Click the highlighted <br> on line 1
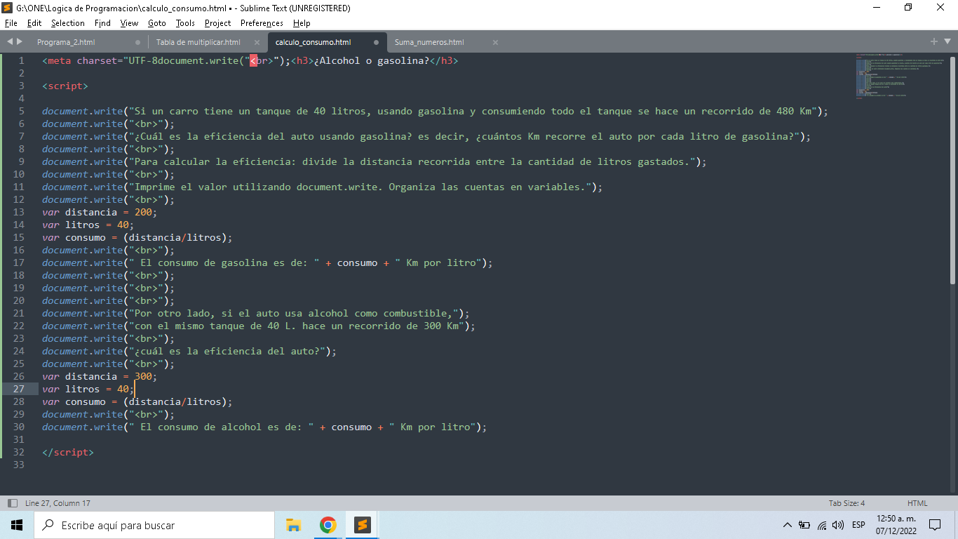Image resolution: width=958 pixels, height=539 pixels. point(262,60)
